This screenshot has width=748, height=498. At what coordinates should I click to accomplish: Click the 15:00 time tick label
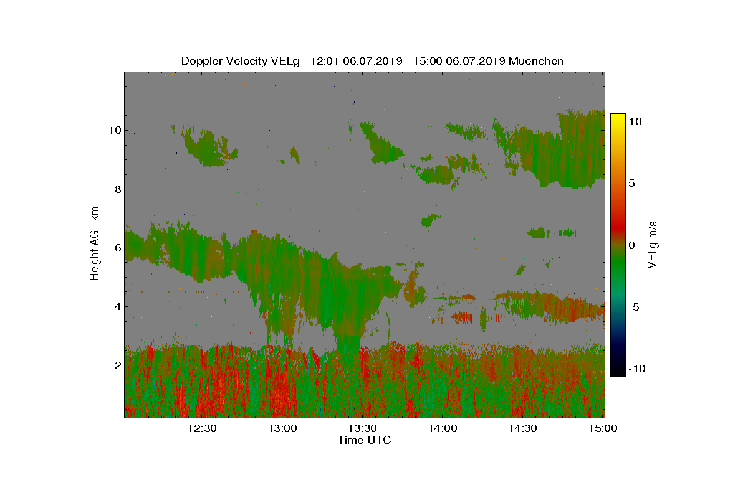[x=603, y=428]
